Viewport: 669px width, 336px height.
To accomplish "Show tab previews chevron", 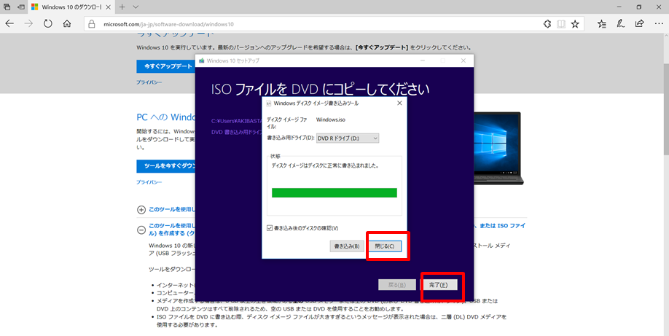I will tap(136, 7).
